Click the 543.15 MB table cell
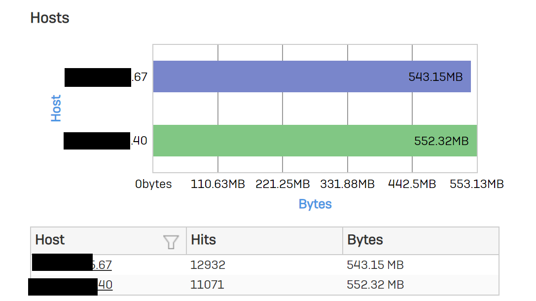Viewport: 536px width, 301px height. point(375,265)
